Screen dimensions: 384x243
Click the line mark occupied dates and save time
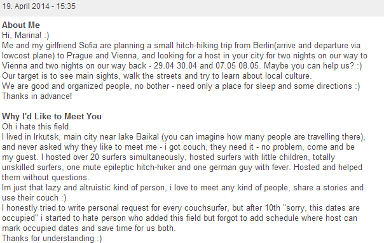[x=88, y=228]
